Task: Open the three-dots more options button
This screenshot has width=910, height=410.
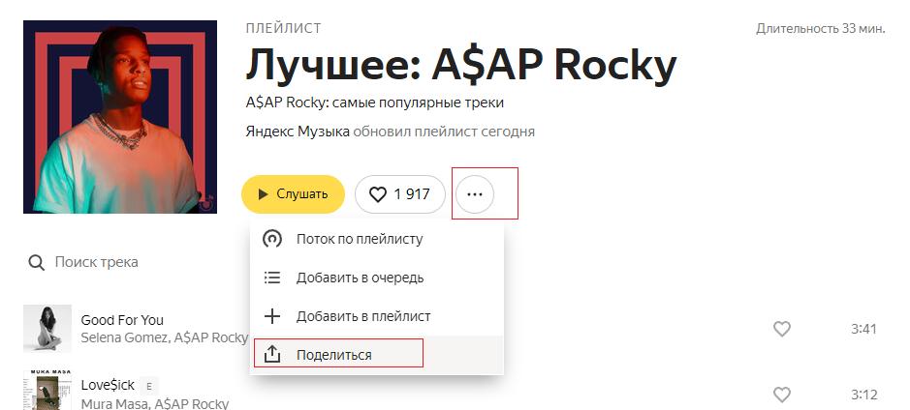Action: click(475, 194)
